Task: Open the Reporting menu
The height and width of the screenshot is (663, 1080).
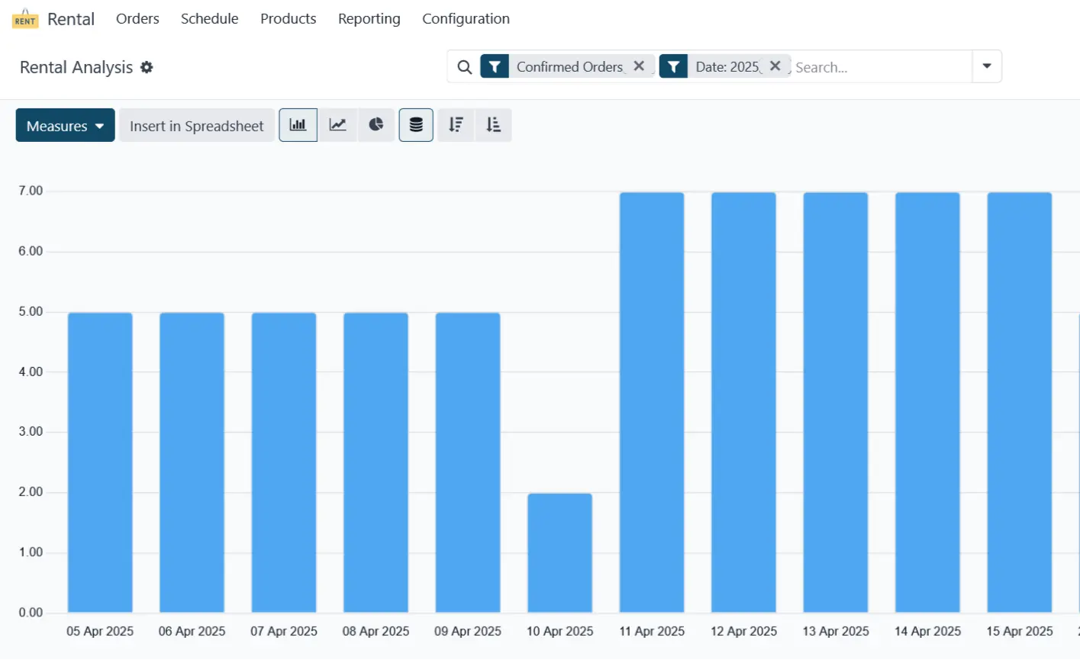Action: [369, 19]
